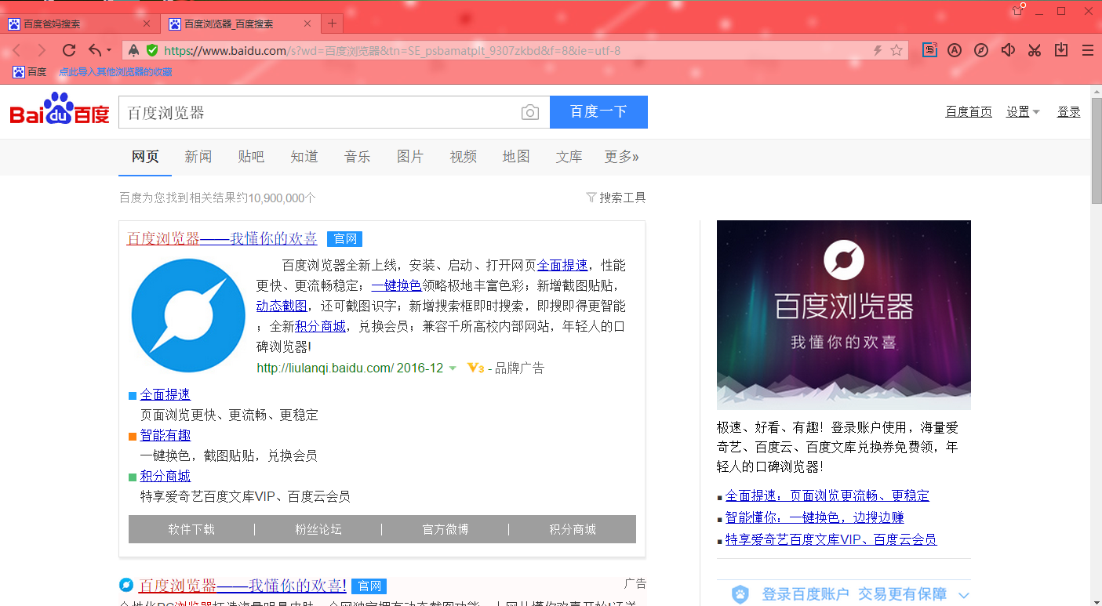Open the 文库 tab
This screenshot has height=606, width=1102.
[569, 157]
